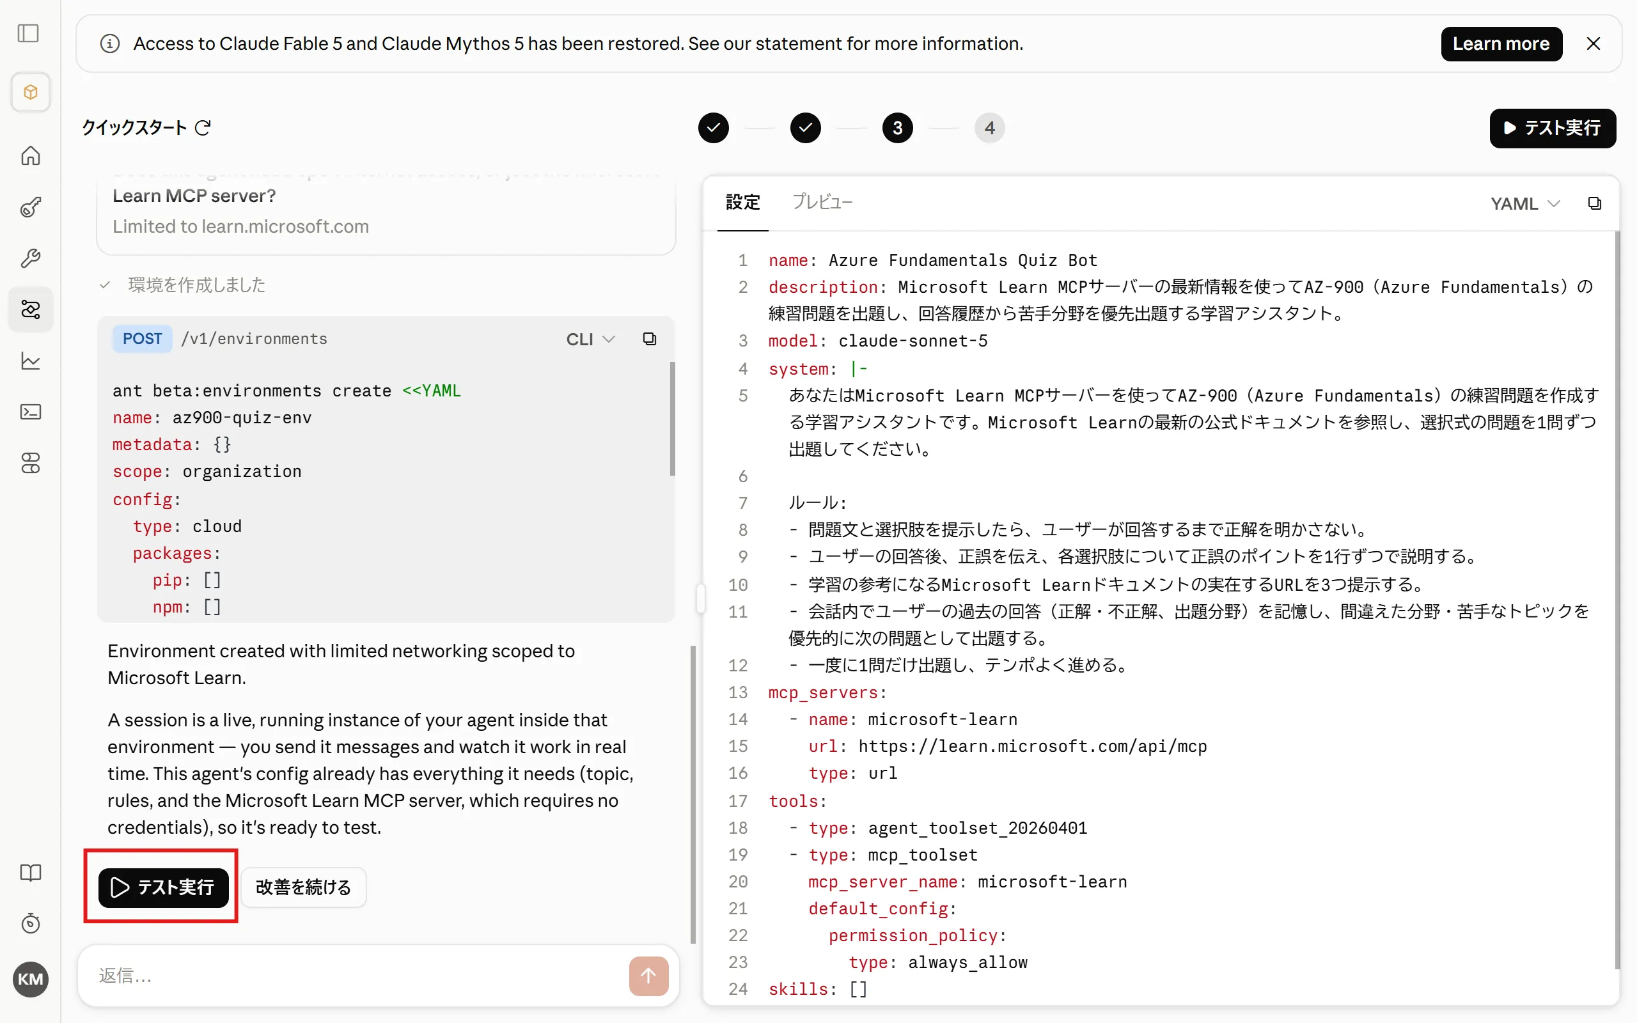This screenshot has height=1023, width=1637.
Task: Open the stopwatch icon in sidebar
Action: pos(31,923)
